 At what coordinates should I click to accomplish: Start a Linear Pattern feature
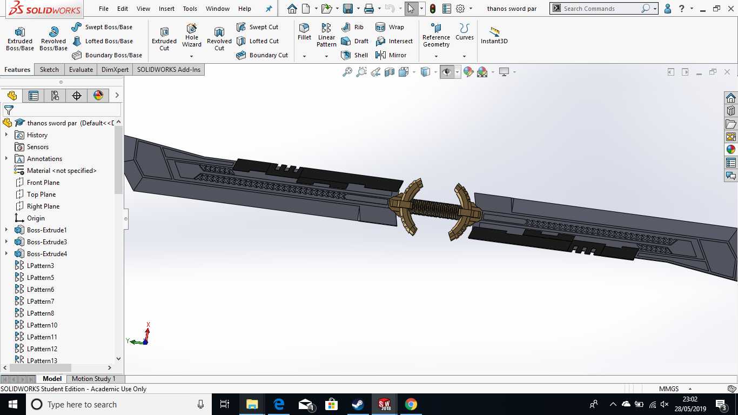coord(326,35)
